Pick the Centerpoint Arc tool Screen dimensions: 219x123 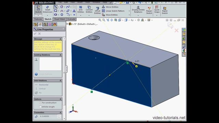(62, 11)
